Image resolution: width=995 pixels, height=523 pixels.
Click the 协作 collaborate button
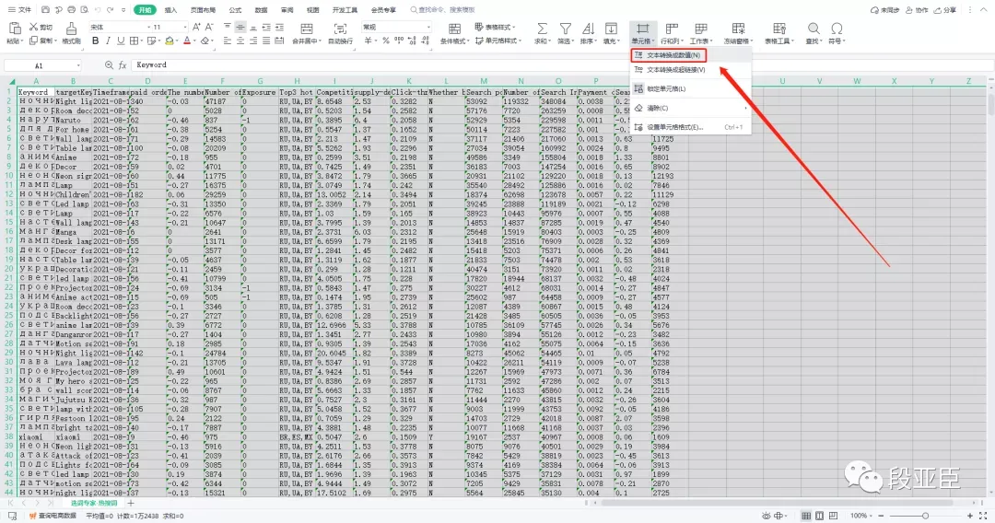917,10
